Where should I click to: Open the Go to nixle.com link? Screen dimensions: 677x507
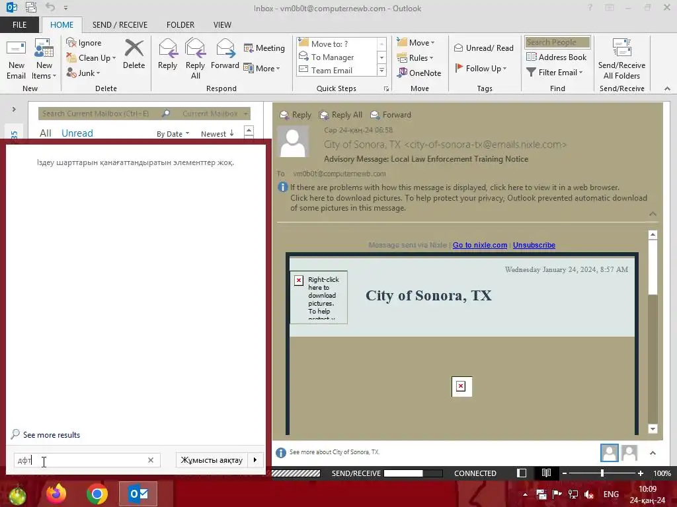(480, 245)
